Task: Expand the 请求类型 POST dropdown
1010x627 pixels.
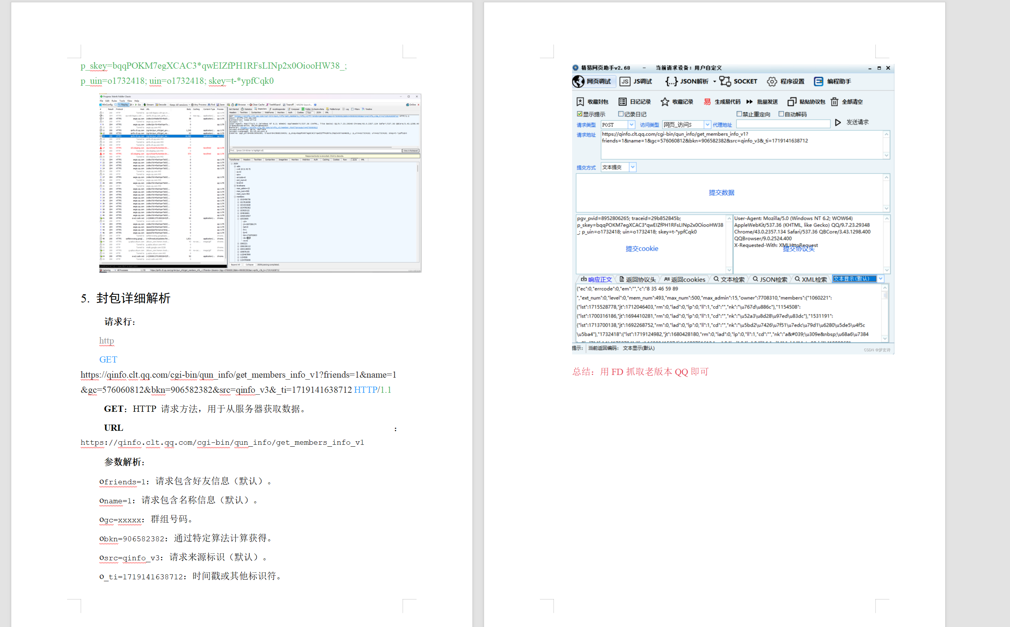Action: coord(631,125)
